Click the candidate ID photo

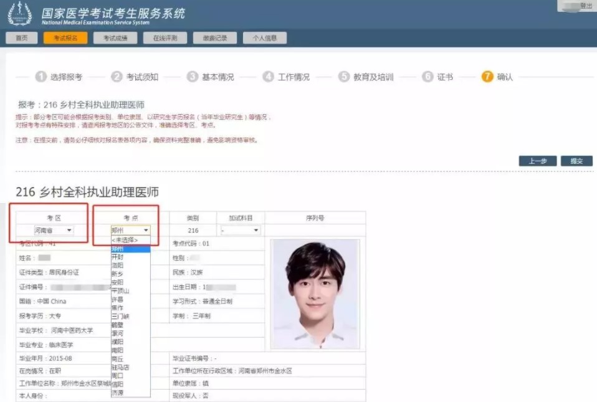(x=315, y=294)
